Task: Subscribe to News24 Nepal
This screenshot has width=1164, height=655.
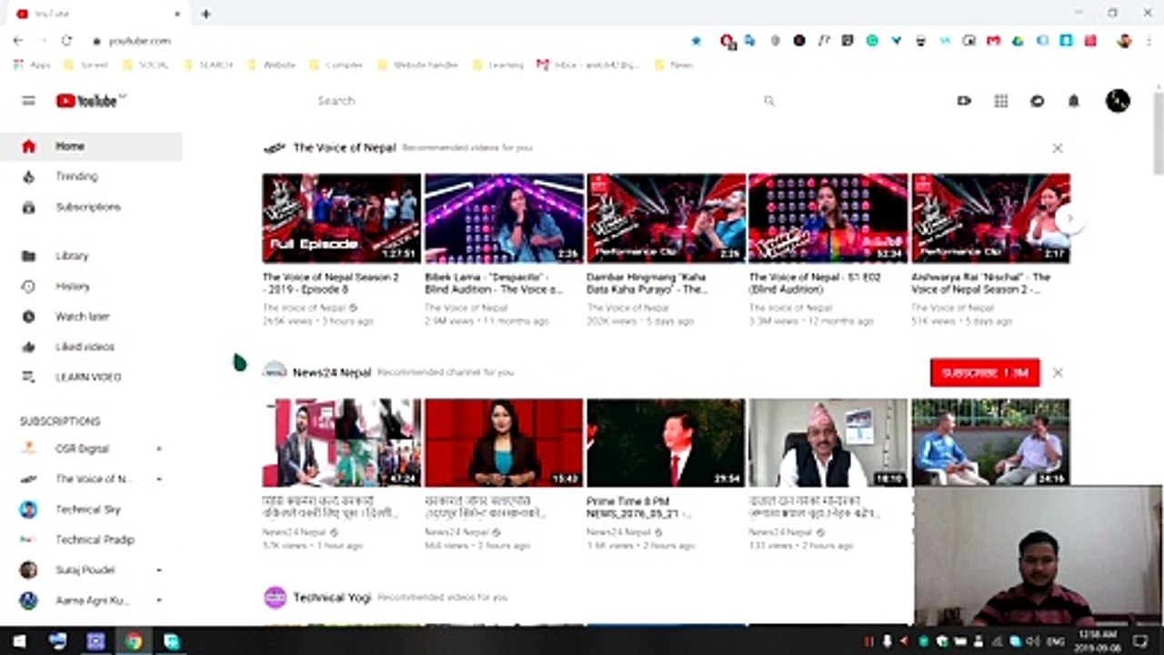Action: coord(985,373)
